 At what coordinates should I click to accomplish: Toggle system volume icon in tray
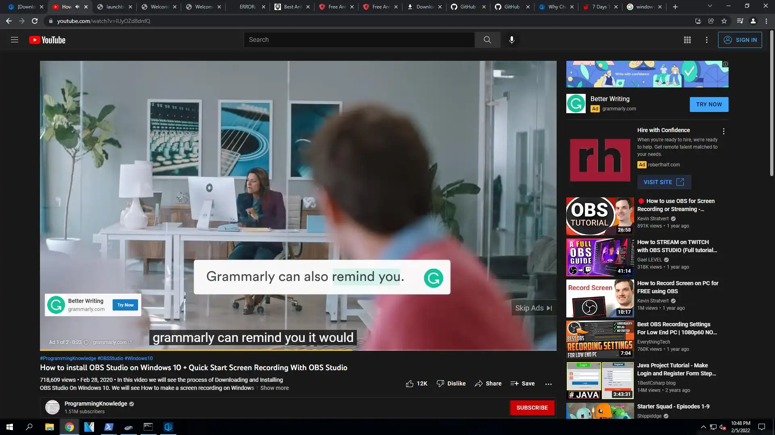click(723, 427)
